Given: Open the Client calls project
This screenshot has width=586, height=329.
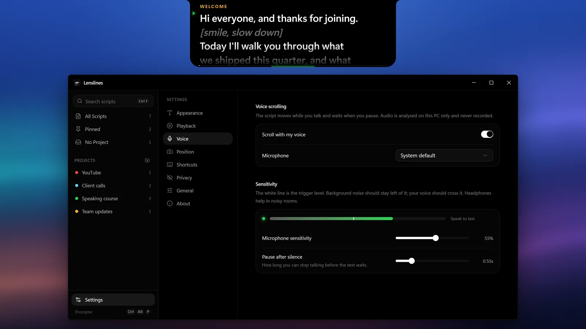Looking at the screenshot, I should coord(113,186).
